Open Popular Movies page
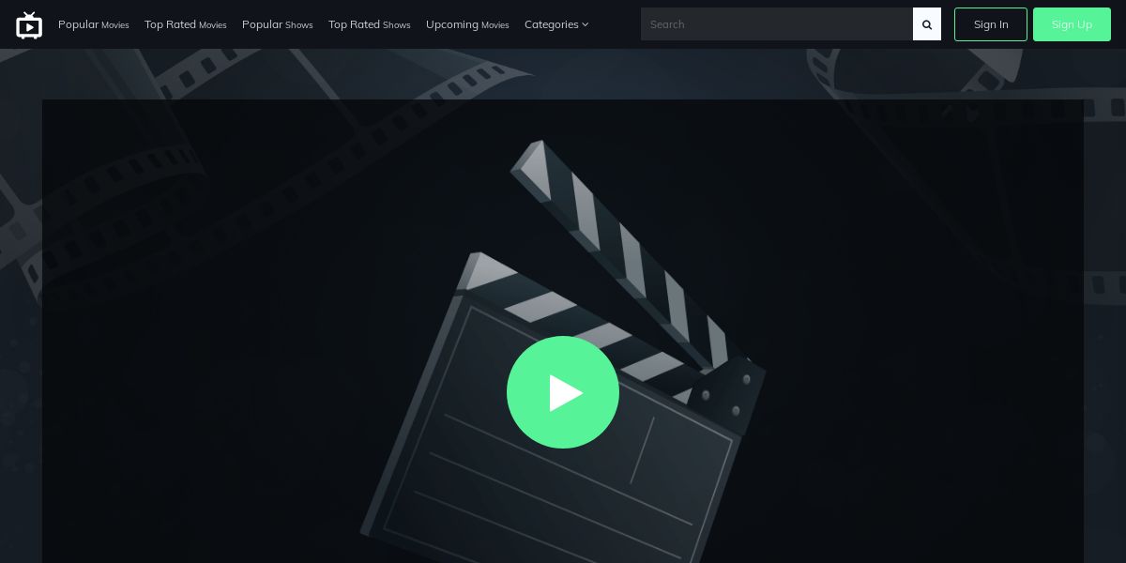Viewport: 1126px width, 563px height. click(x=94, y=24)
